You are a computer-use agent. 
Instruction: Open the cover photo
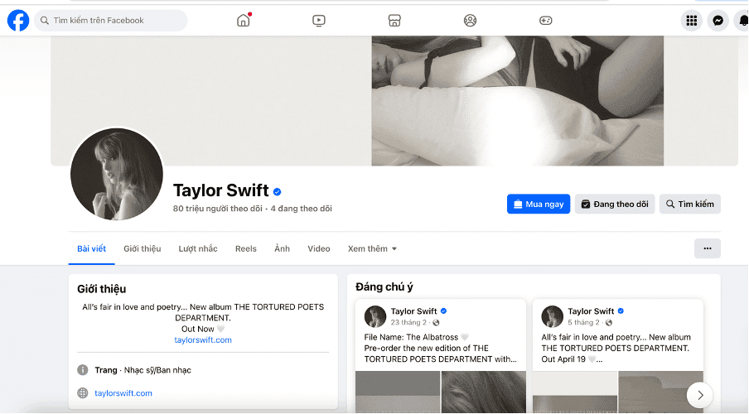394,101
